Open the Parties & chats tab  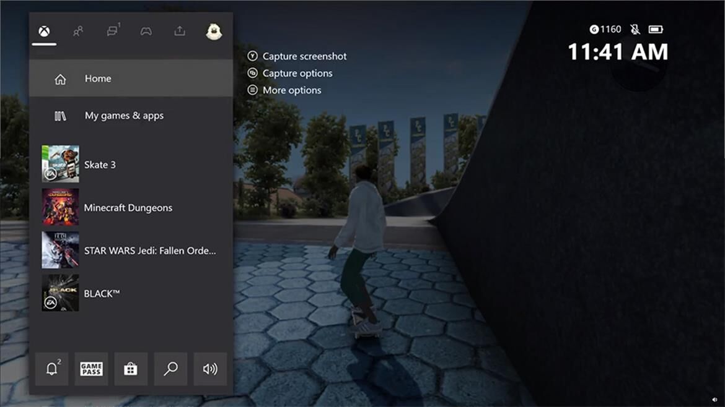[x=113, y=30]
